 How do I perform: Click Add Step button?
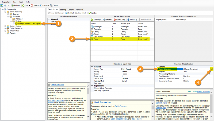click(x=96, y=20)
